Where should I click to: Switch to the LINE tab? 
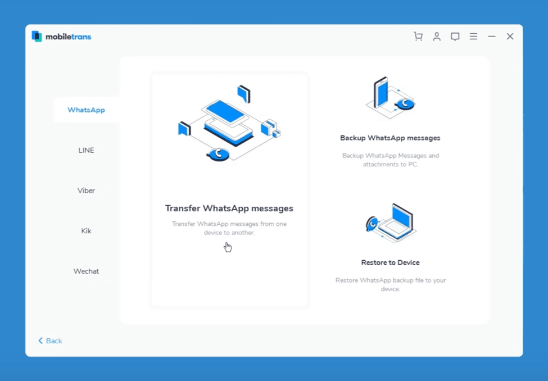86,150
